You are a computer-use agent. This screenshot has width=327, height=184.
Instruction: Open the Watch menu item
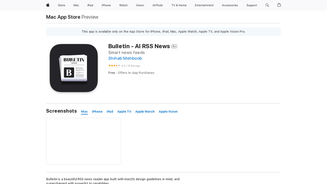coord(123,5)
